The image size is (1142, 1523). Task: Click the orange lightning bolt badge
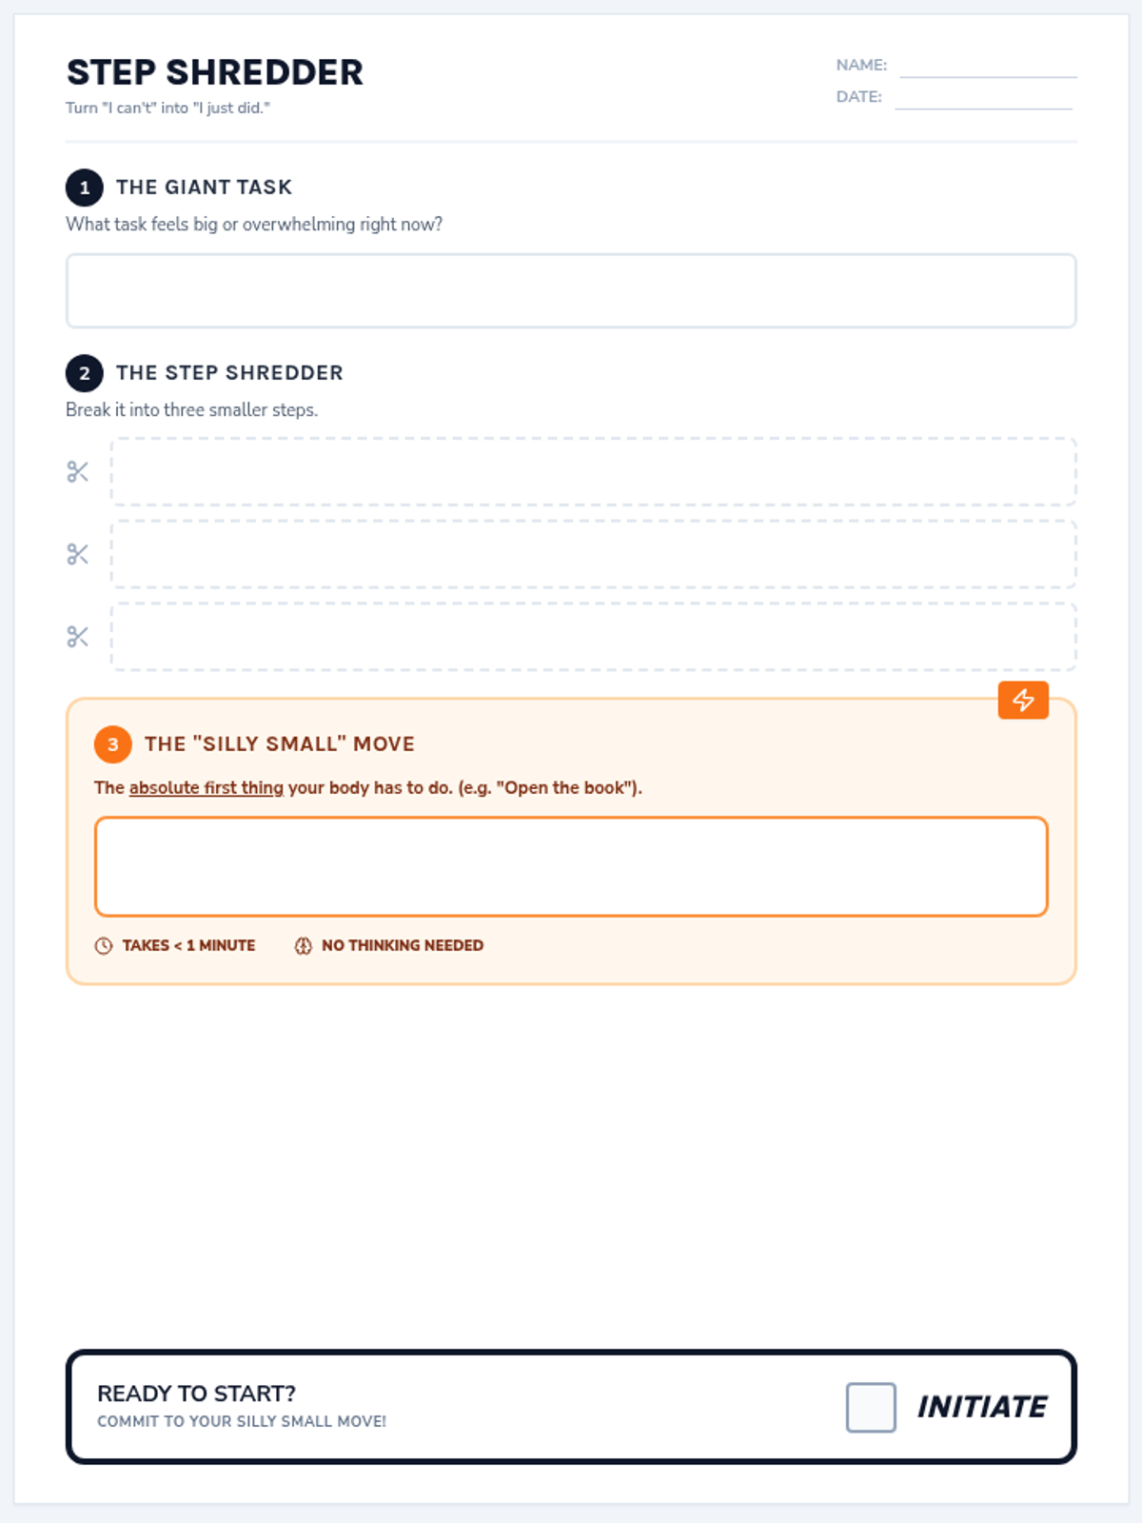point(1023,701)
